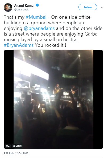108x159 pixels.
Task: Click the 0:27 video duration badge
Action: point(8,146)
